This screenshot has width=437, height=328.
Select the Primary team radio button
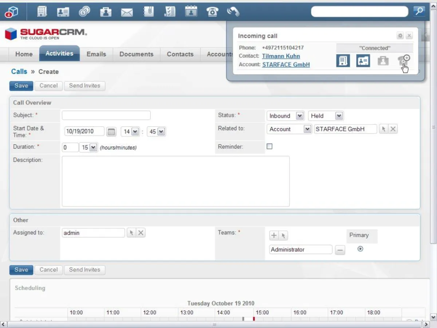point(360,249)
